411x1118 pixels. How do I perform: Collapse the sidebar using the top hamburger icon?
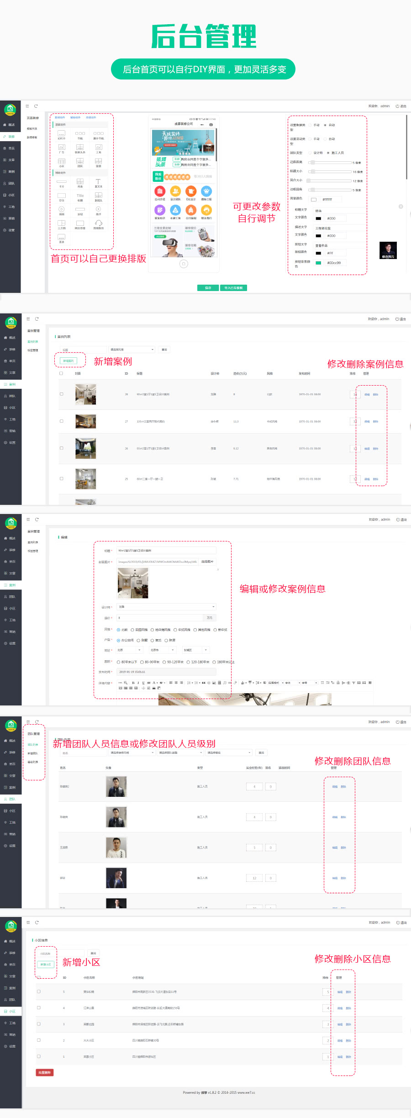coord(27,106)
